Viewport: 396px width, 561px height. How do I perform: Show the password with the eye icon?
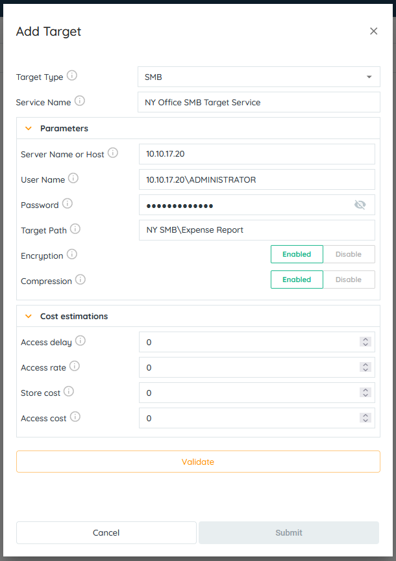pos(360,205)
